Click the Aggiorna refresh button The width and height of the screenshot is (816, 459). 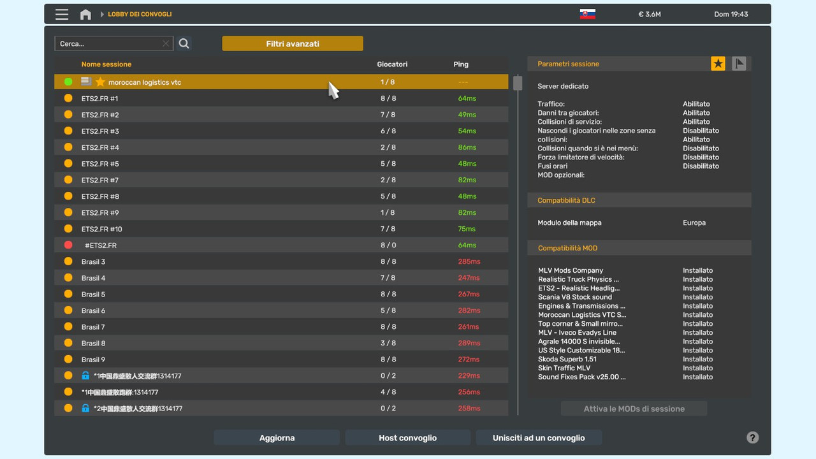click(x=277, y=437)
